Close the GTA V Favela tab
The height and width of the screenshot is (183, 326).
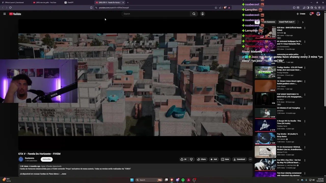[x=123, y=3]
